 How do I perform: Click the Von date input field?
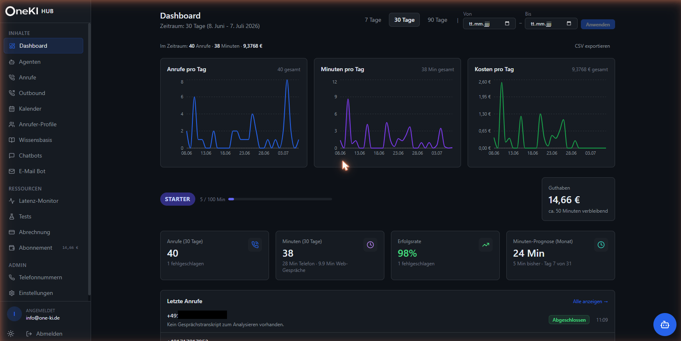489,24
